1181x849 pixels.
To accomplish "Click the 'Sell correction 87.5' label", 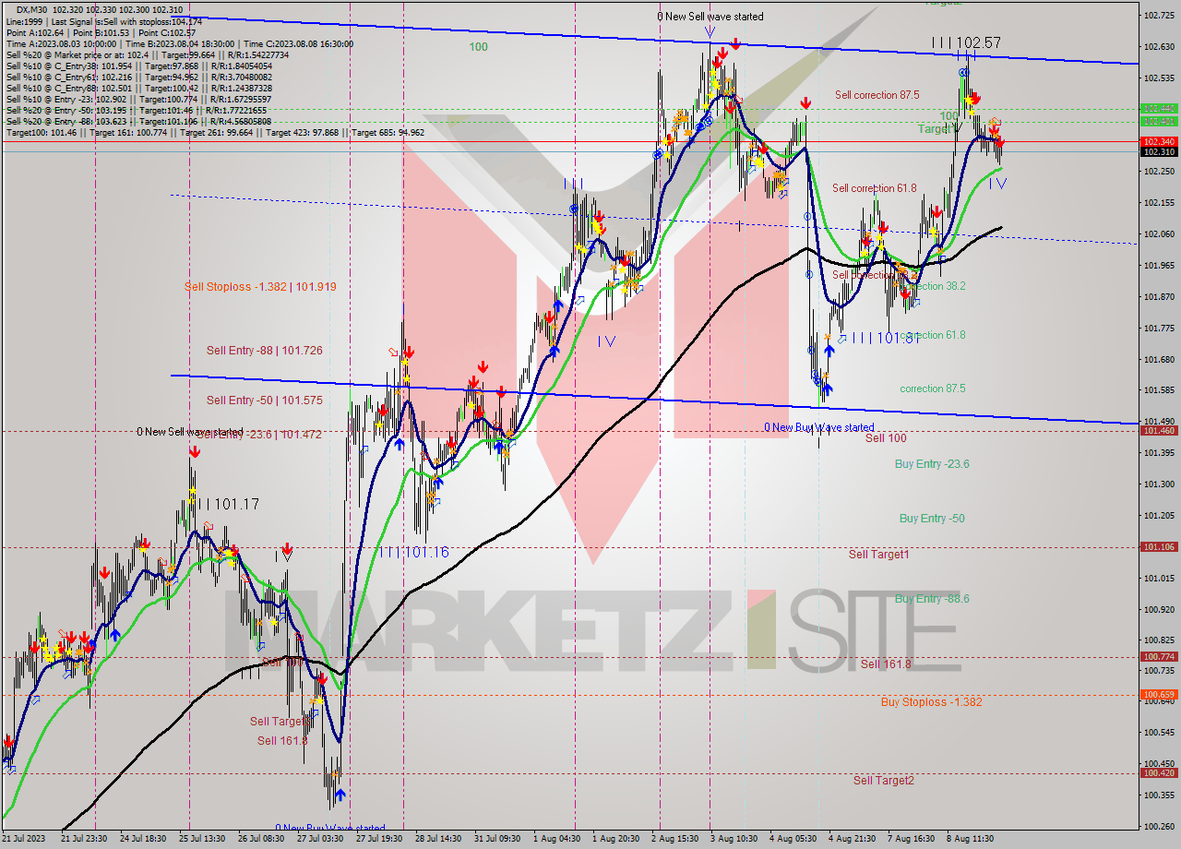I will click(x=877, y=95).
